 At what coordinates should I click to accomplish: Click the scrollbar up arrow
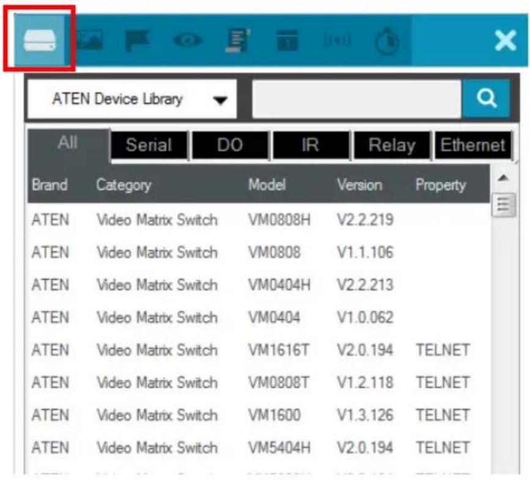[x=503, y=178]
